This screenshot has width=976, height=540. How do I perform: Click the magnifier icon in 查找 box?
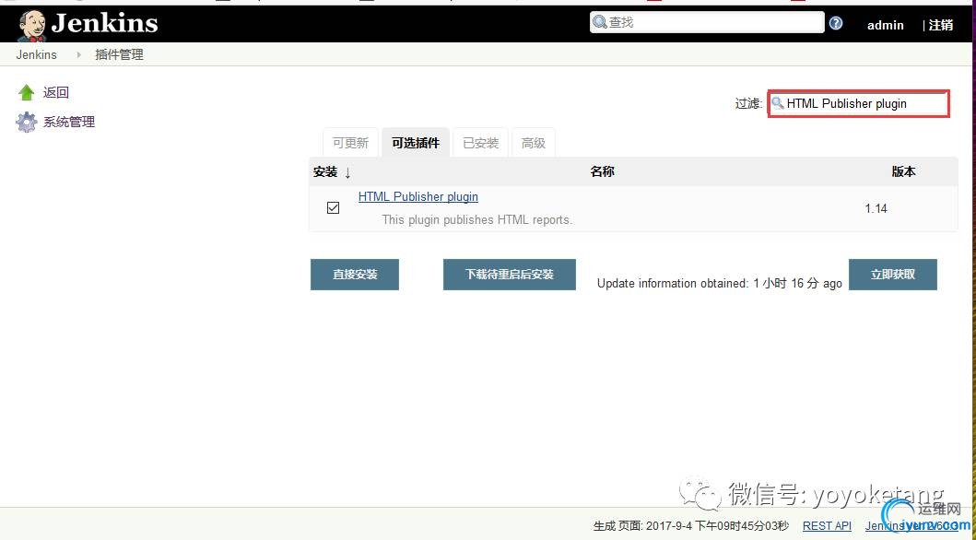coord(599,22)
